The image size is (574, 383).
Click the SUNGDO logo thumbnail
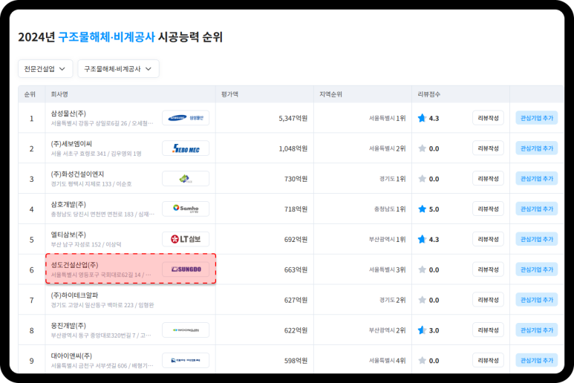pyautogui.click(x=186, y=269)
